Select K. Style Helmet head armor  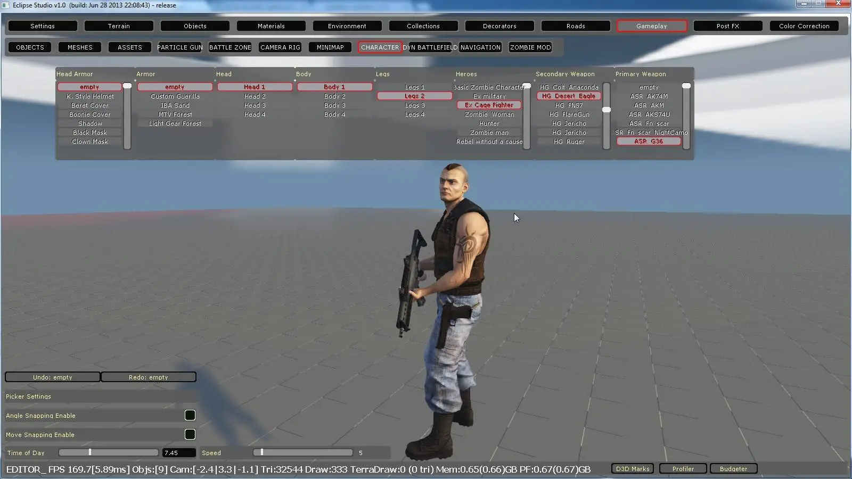(90, 96)
